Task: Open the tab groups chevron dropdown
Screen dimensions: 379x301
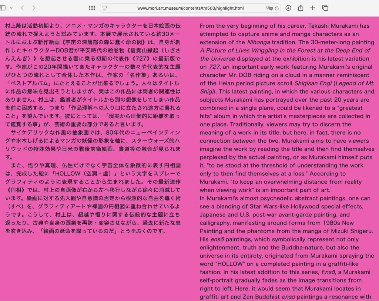Action: tap(11, 8)
